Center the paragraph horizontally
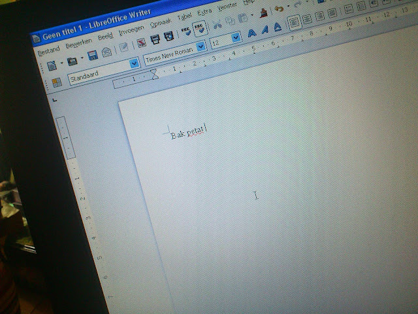The width and height of the screenshot is (418, 314). [307, 19]
